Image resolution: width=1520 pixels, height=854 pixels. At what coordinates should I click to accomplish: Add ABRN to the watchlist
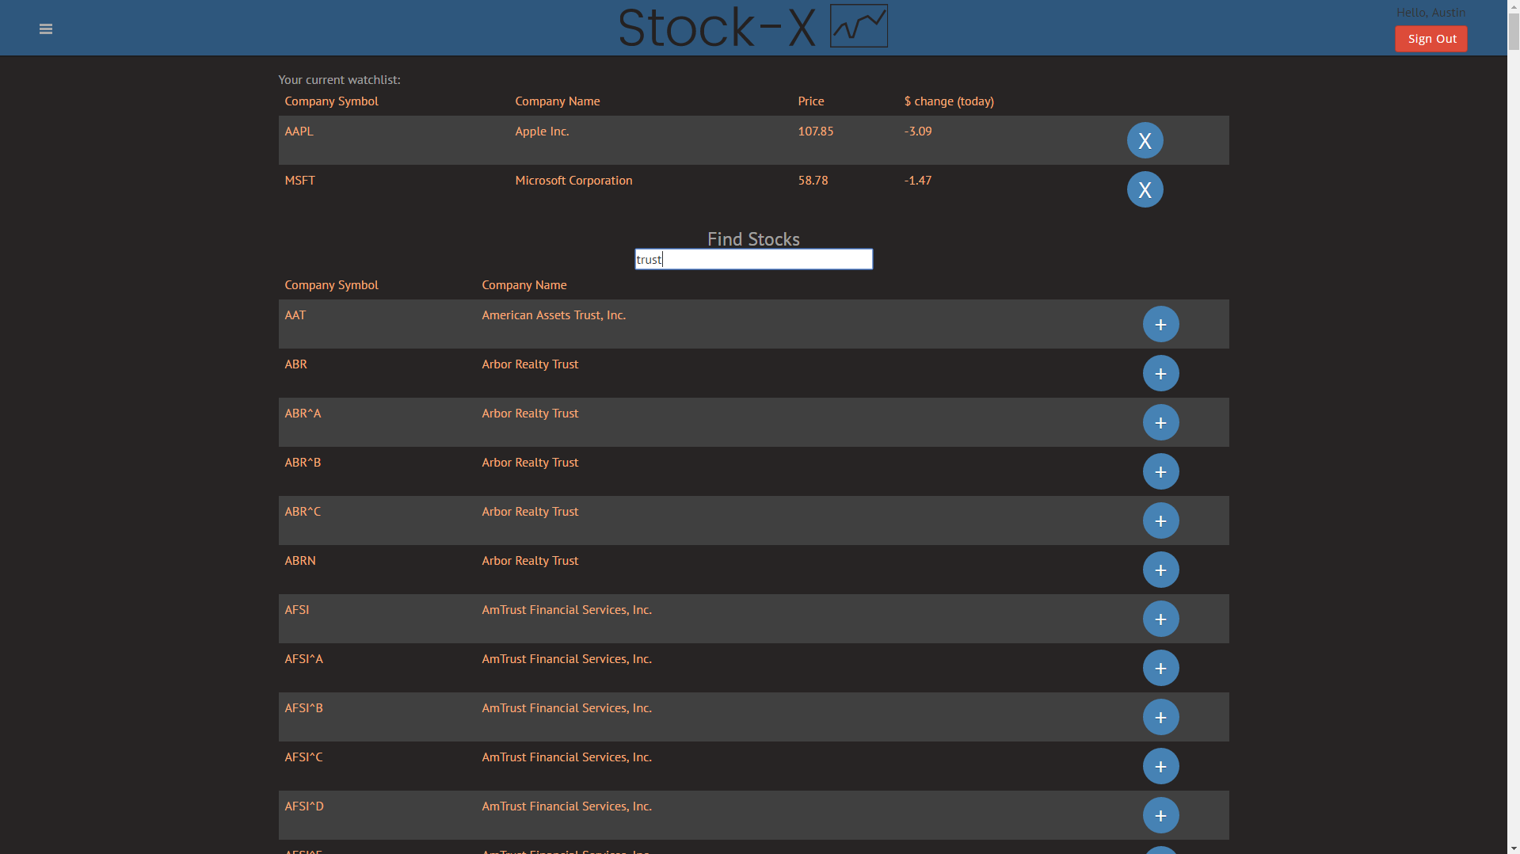(x=1160, y=570)
